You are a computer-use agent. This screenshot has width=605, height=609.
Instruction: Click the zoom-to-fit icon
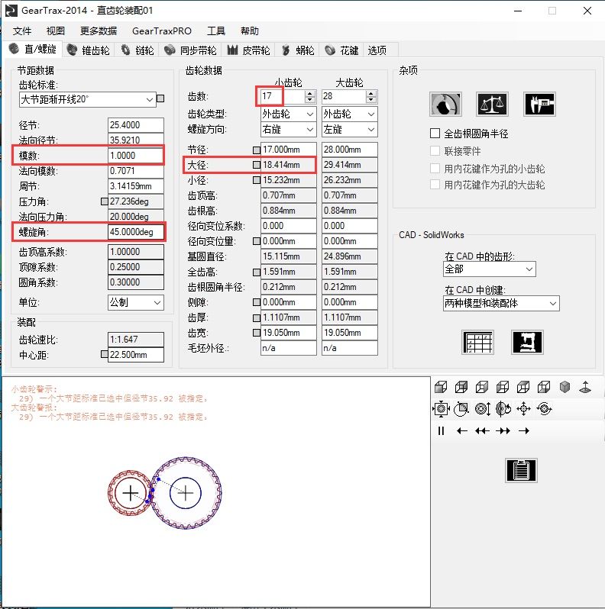click(x=441, y=408)
